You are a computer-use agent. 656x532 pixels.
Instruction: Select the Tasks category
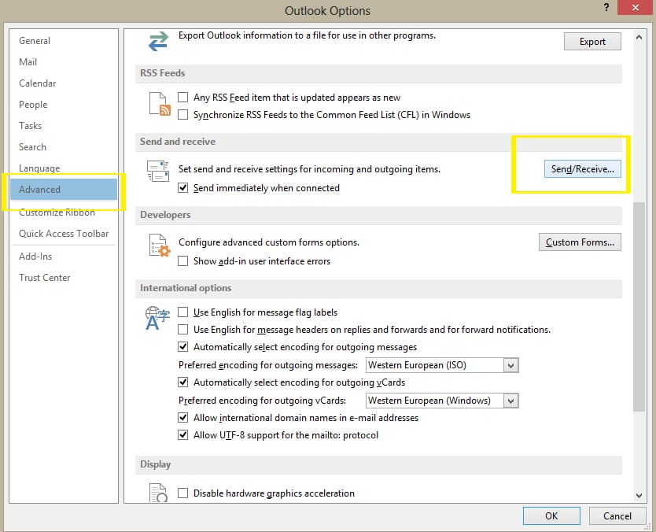[64, 126]
